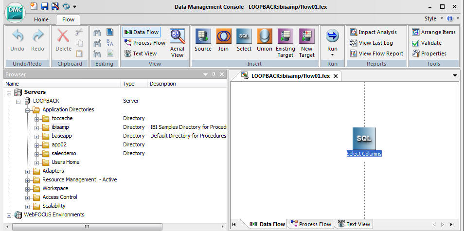Click the Redo ribbon button

(x=38, y=40)
